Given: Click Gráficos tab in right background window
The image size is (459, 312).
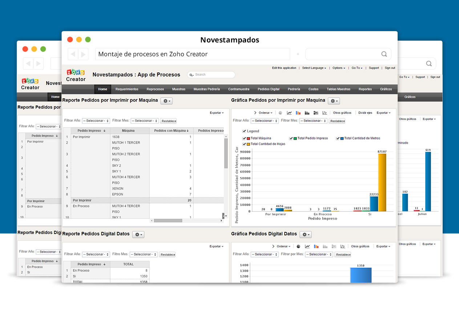Looking at the screenshot, I should [410, 97].
